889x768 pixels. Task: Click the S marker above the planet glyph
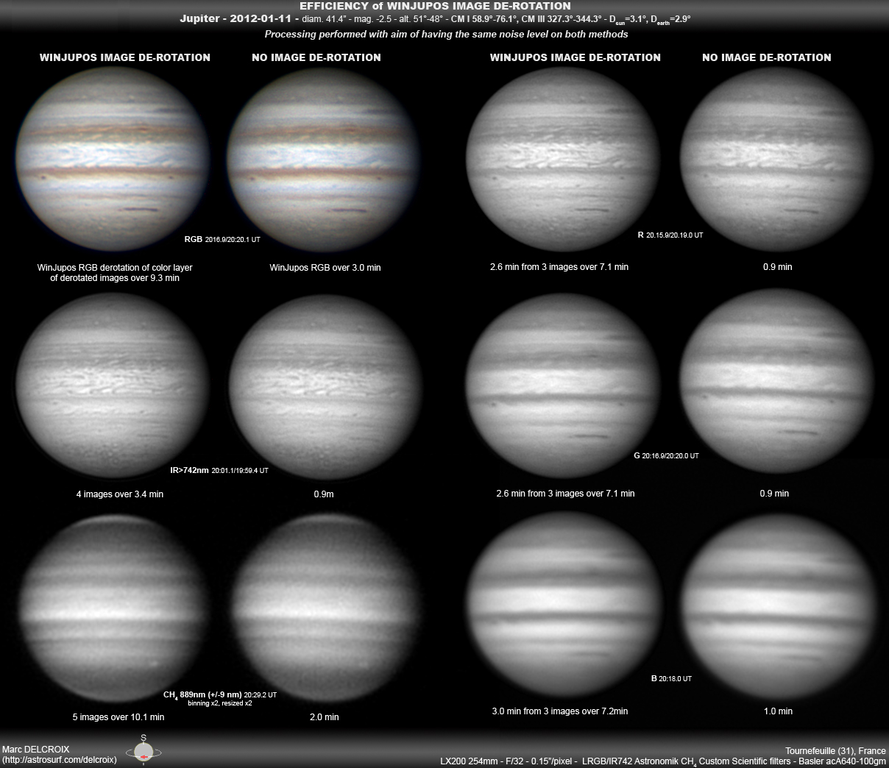[x=142, y=738]
